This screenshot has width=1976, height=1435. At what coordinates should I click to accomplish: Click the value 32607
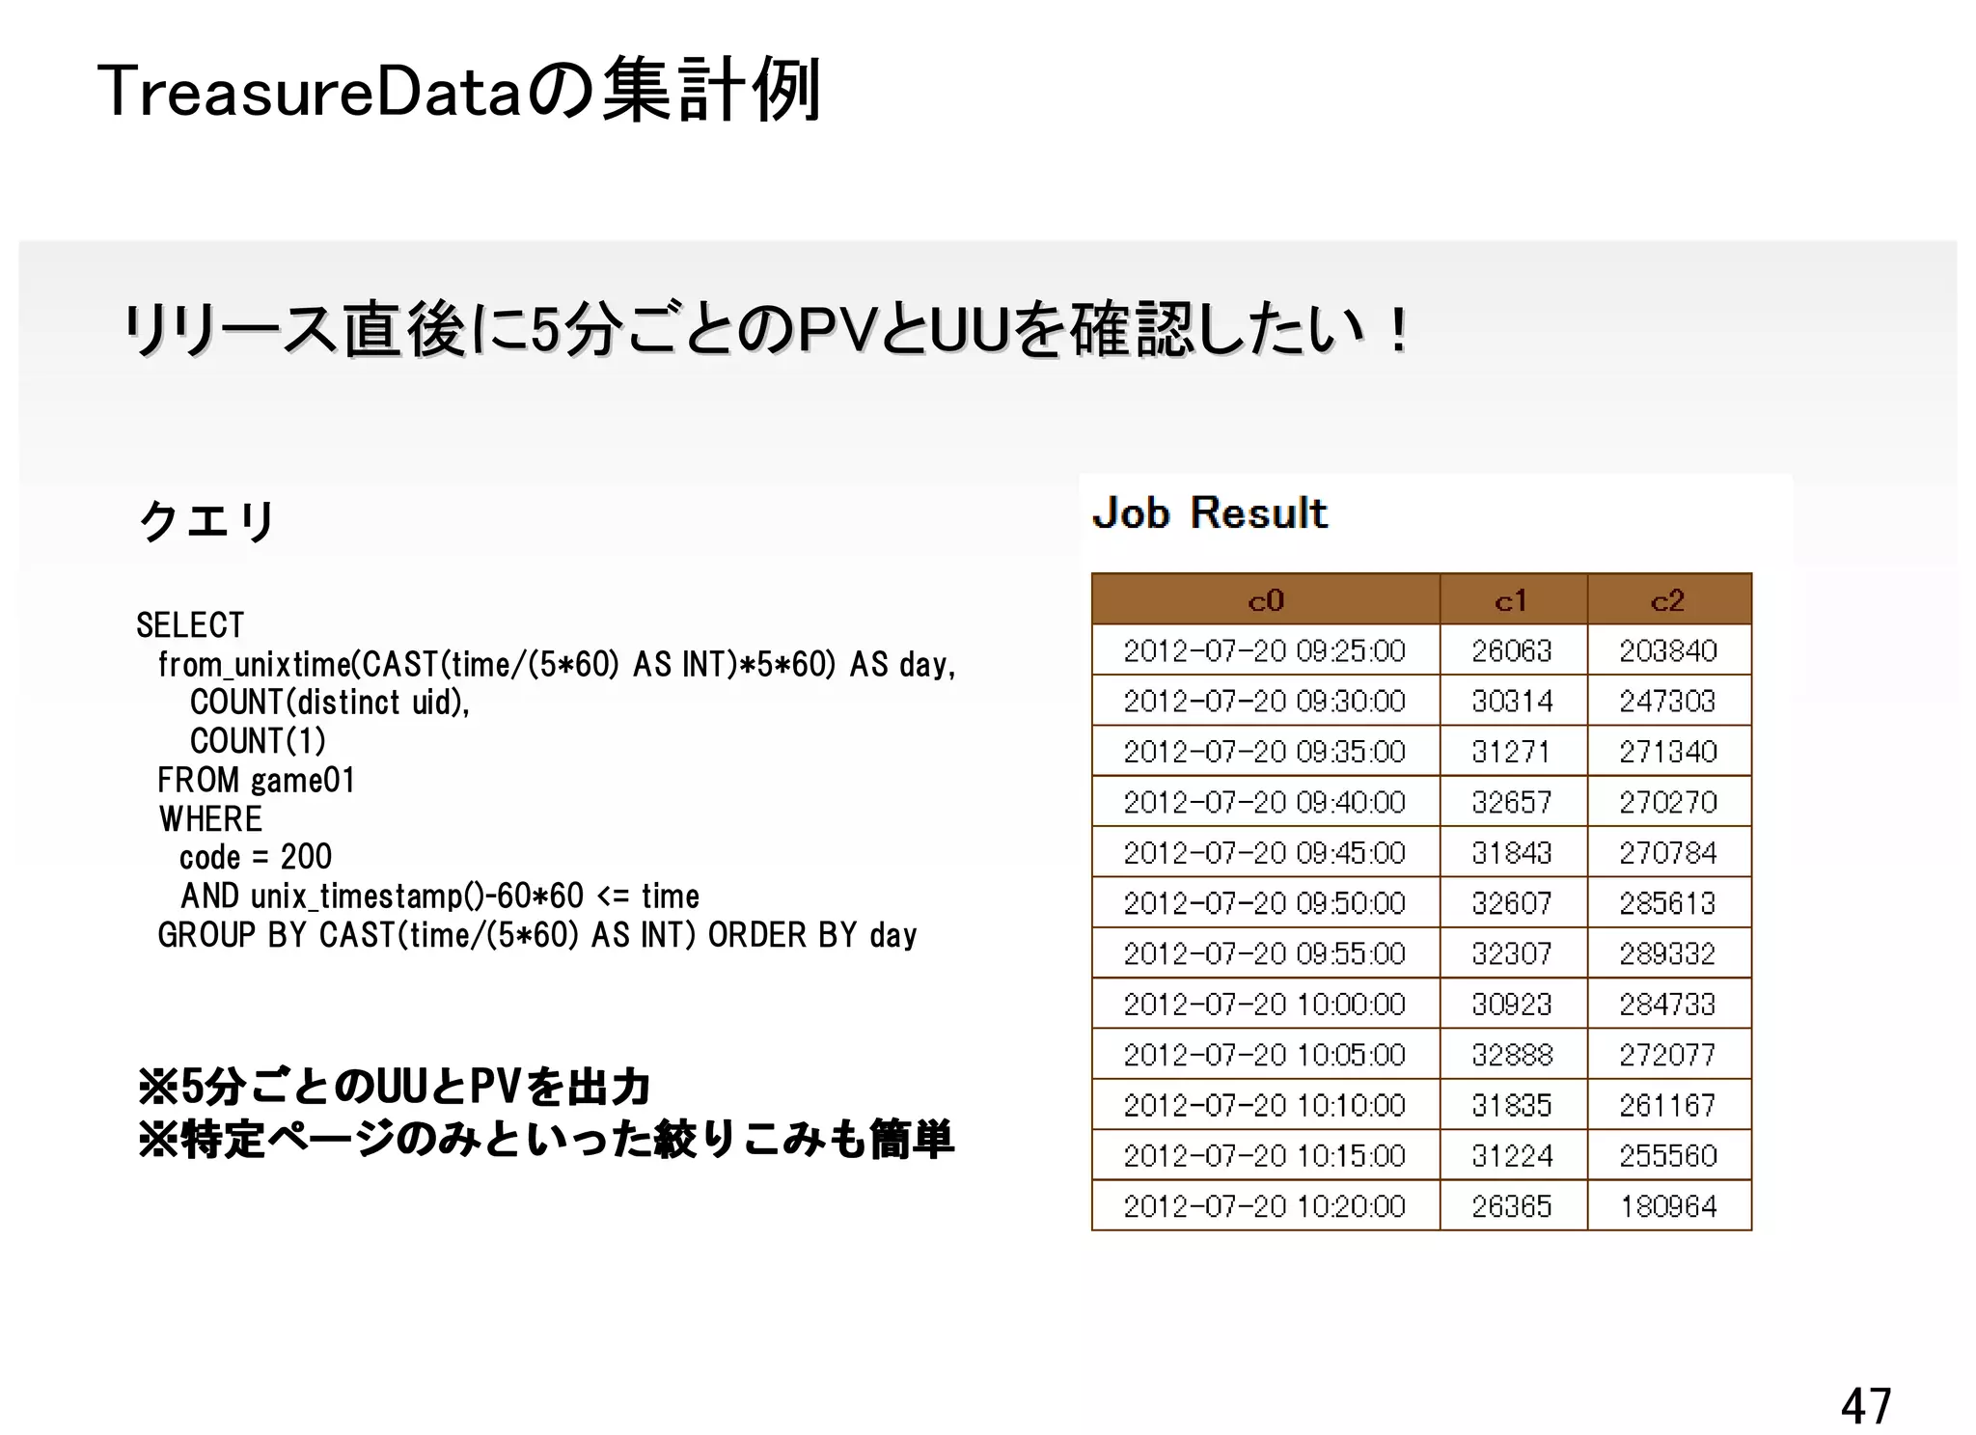1512,902
